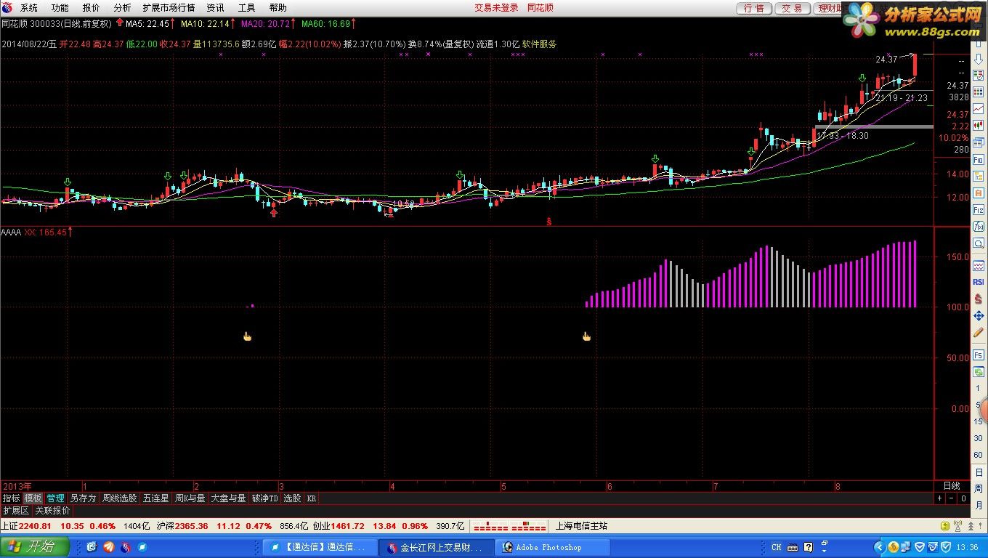The image size is (988, 558).
Task: Click the 模板 tab
Action: [33, 498]
